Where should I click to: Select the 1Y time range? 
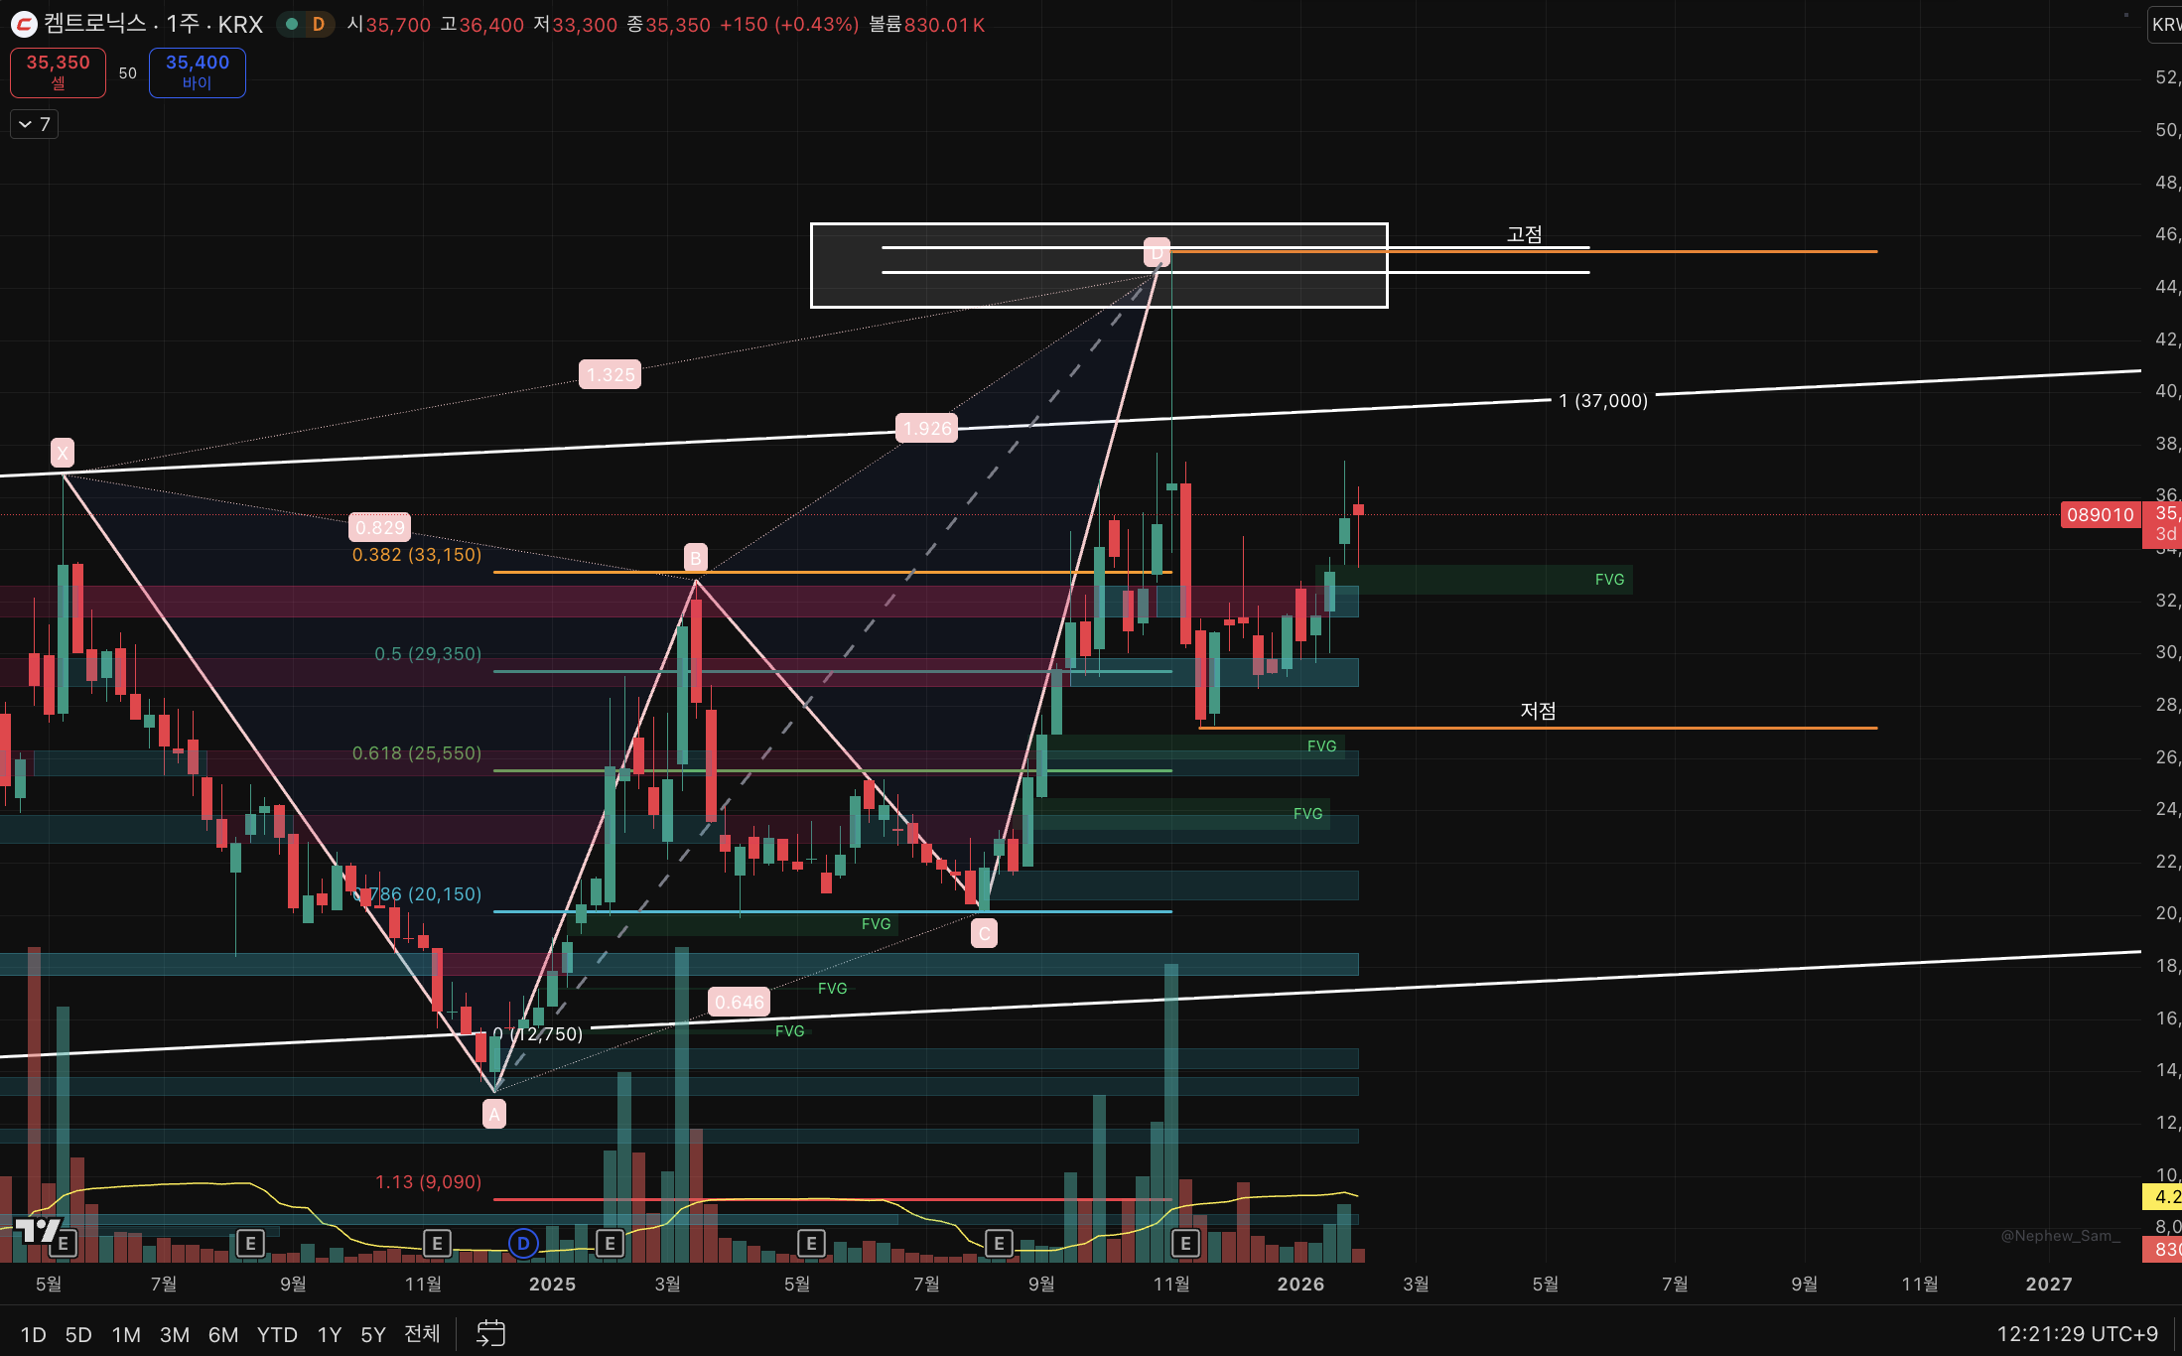[x=329, y=1334]
